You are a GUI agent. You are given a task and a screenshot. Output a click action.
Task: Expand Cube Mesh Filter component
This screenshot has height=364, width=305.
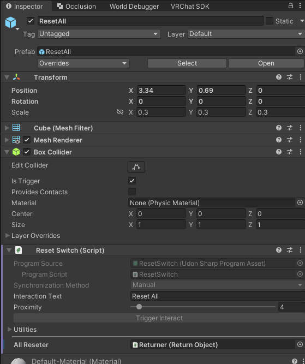point(7,128)
